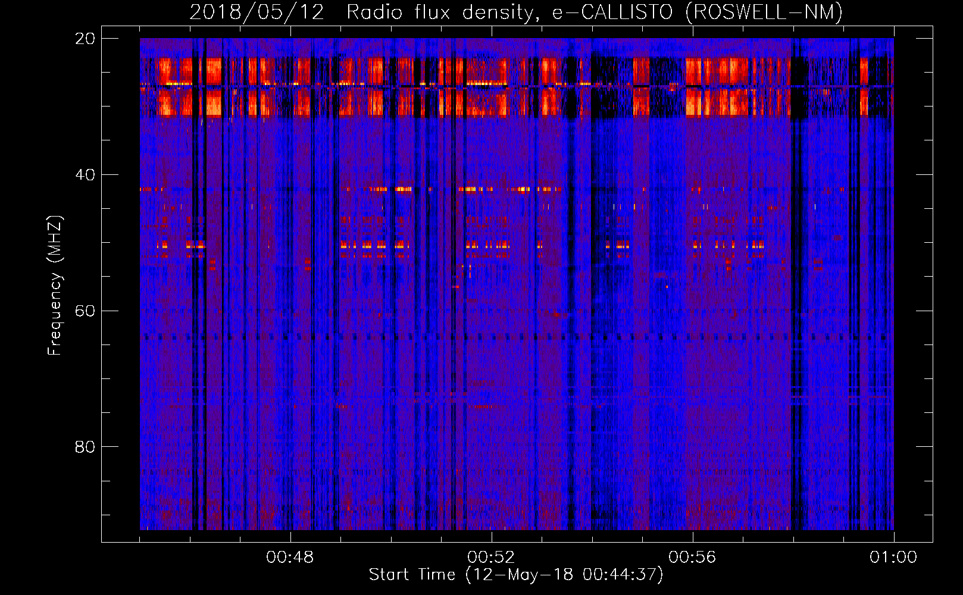Click the plot title "2018/05/12 Radio flux density, e-CALLISTO (ROSWELL-NM)"
The image size is (963, 595).
[x=516, y=12]
